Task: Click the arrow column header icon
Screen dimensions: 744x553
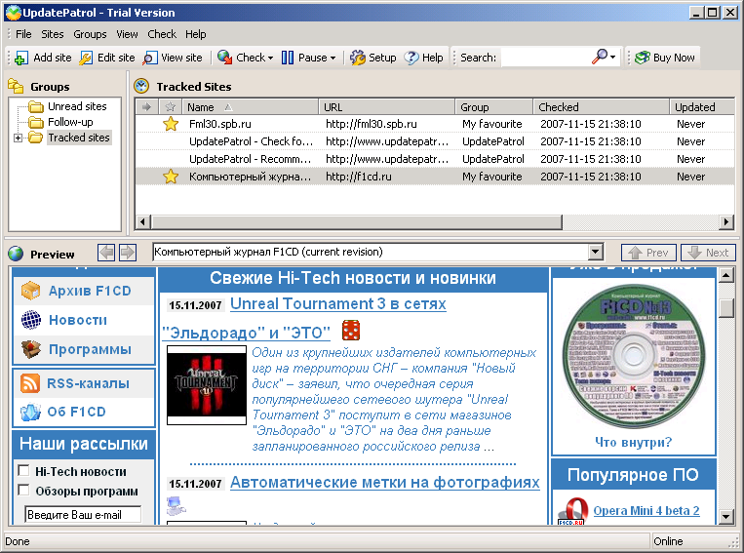Action: tap(146, 107)
